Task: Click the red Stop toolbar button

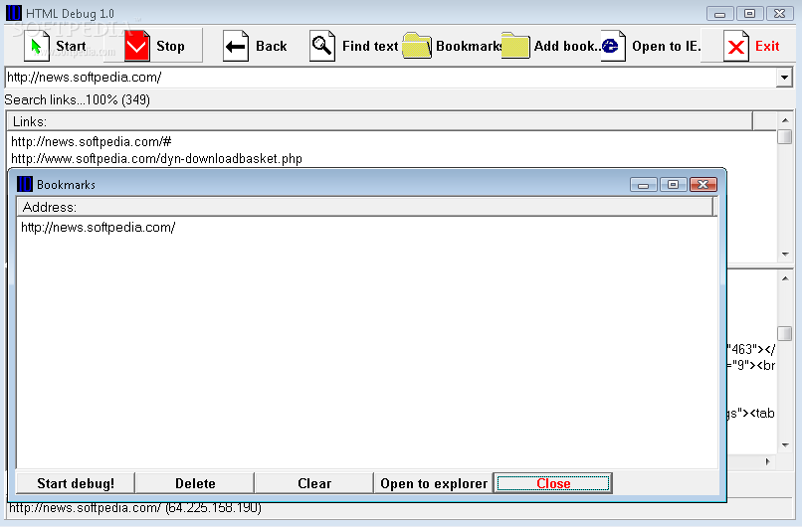Action: 153,46
